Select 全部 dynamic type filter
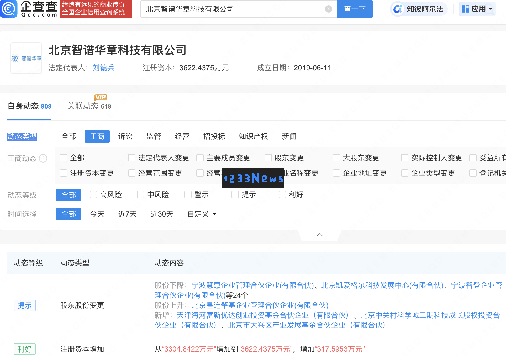The height and width of the screenshot is (356, 506). [x=69, y=136]
